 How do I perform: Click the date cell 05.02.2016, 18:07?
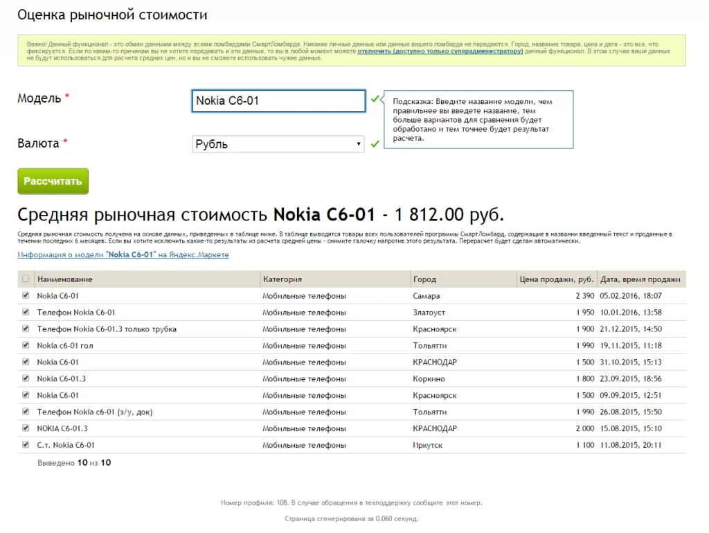630,296
